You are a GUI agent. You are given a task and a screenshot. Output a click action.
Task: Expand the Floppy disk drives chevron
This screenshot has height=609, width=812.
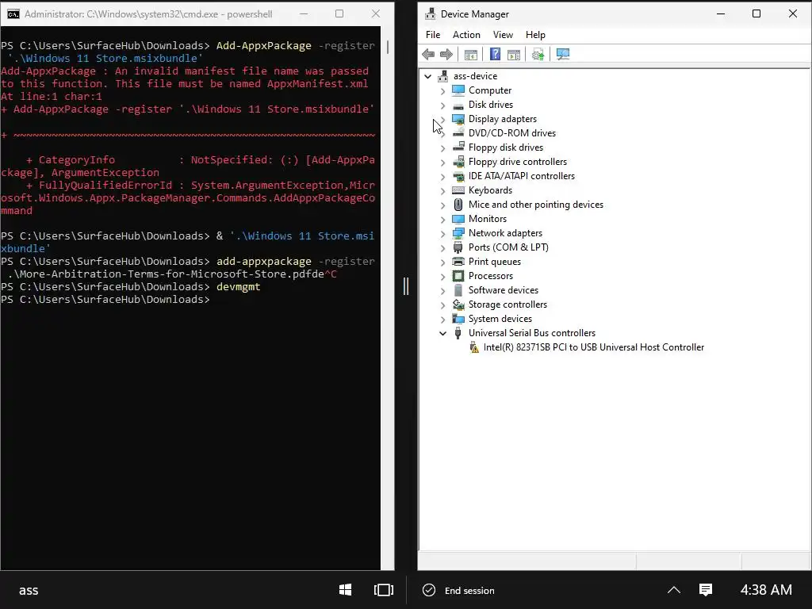click(442, 147)
